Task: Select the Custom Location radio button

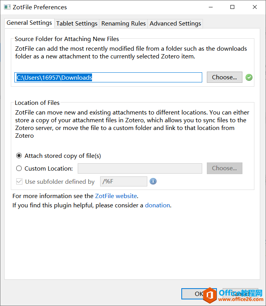Action: (x=19, y=168)
